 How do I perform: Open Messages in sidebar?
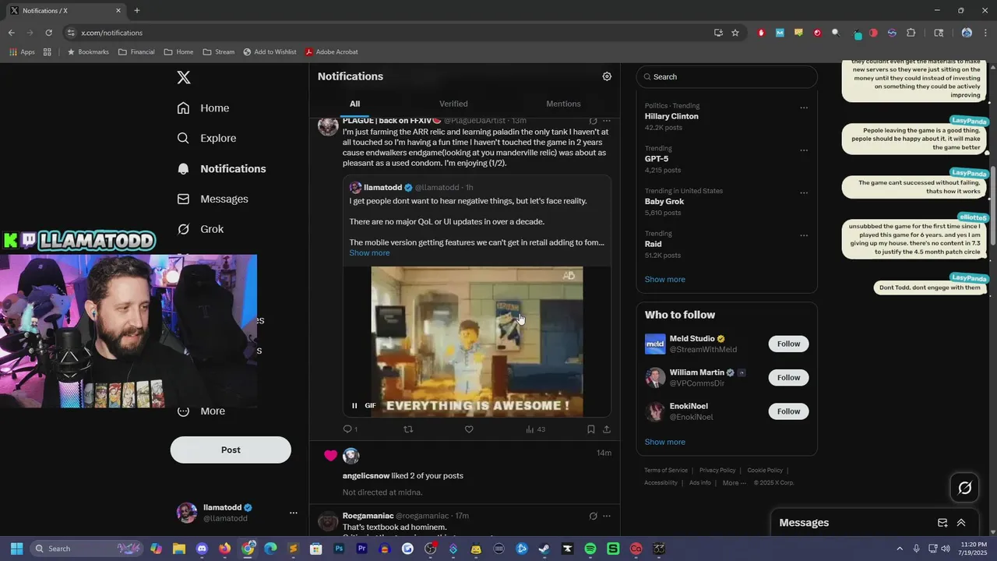click(213, 199)
